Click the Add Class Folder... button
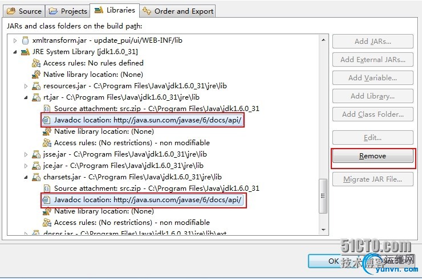Viewport: 422px width, 279px height. (x=373, y=114)
